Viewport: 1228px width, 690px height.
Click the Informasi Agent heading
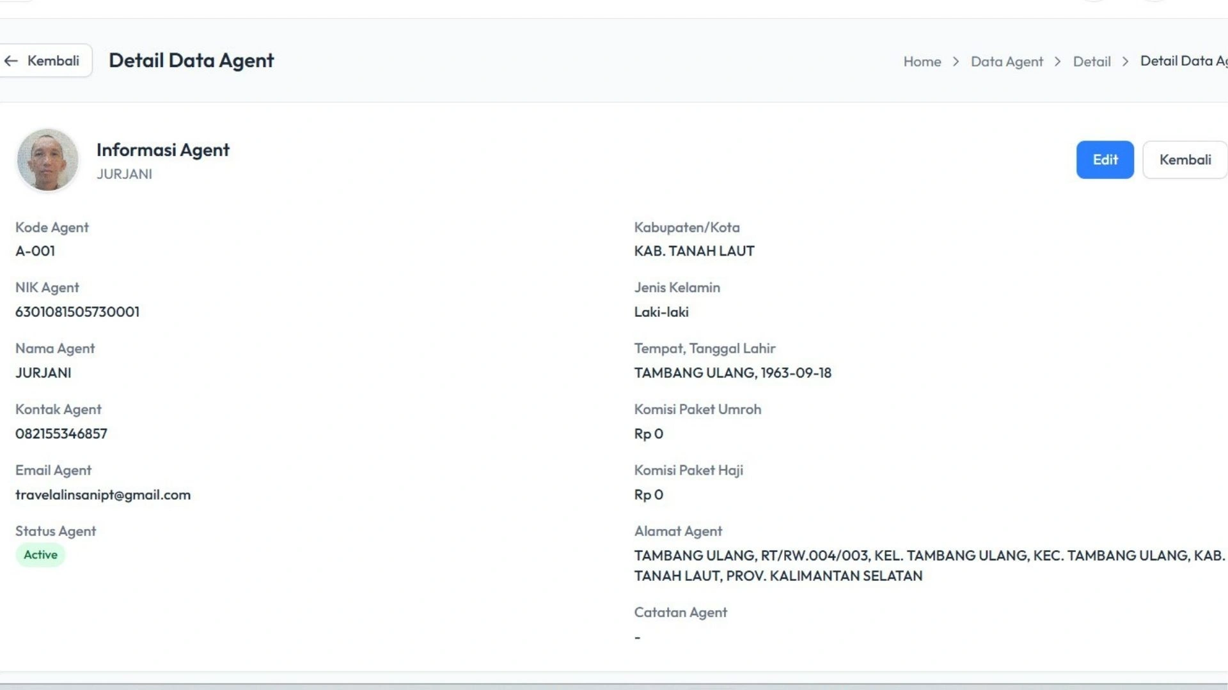(x=162, y=149)
